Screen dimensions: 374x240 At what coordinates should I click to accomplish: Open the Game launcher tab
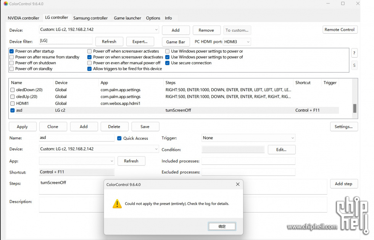click(x=127, y=18)
